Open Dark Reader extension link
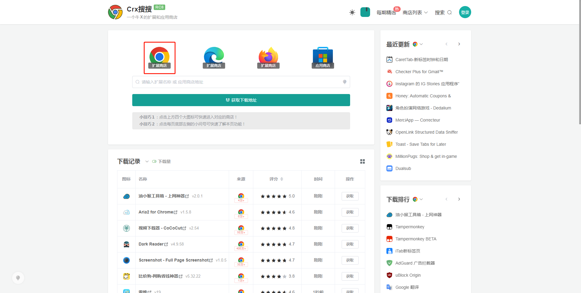Image resolution: width=581 pixels, height=293 pixels. (153, 244)
